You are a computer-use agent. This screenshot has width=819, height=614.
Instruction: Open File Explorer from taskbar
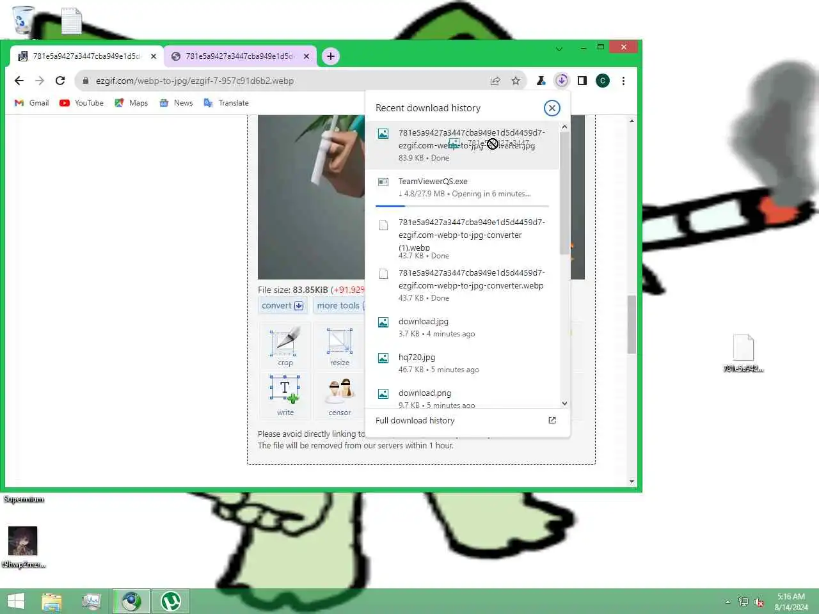[x=52, y=601]
